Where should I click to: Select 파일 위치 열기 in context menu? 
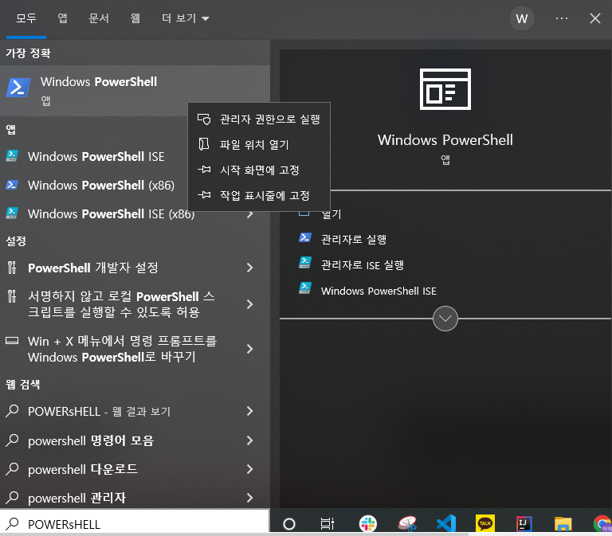259,144
